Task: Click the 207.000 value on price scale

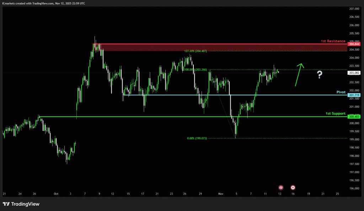Action: pyautogui.click(x=354, y=9)
